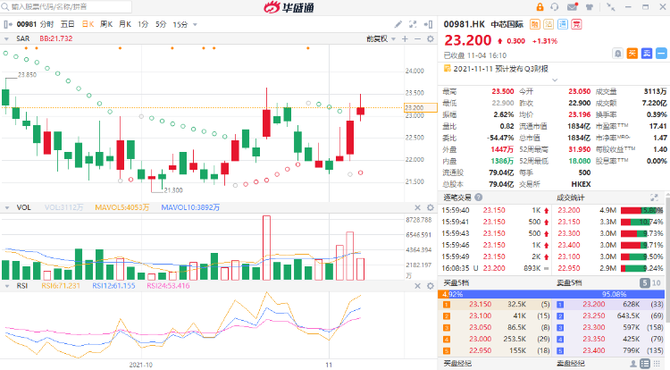Click the 融 margin tag icon
Screen dimensions: 670x370
pos(535,24)
